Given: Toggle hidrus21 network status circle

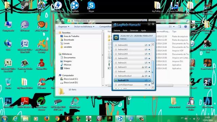Looking at the screenshot, I should tap(116, 63).
